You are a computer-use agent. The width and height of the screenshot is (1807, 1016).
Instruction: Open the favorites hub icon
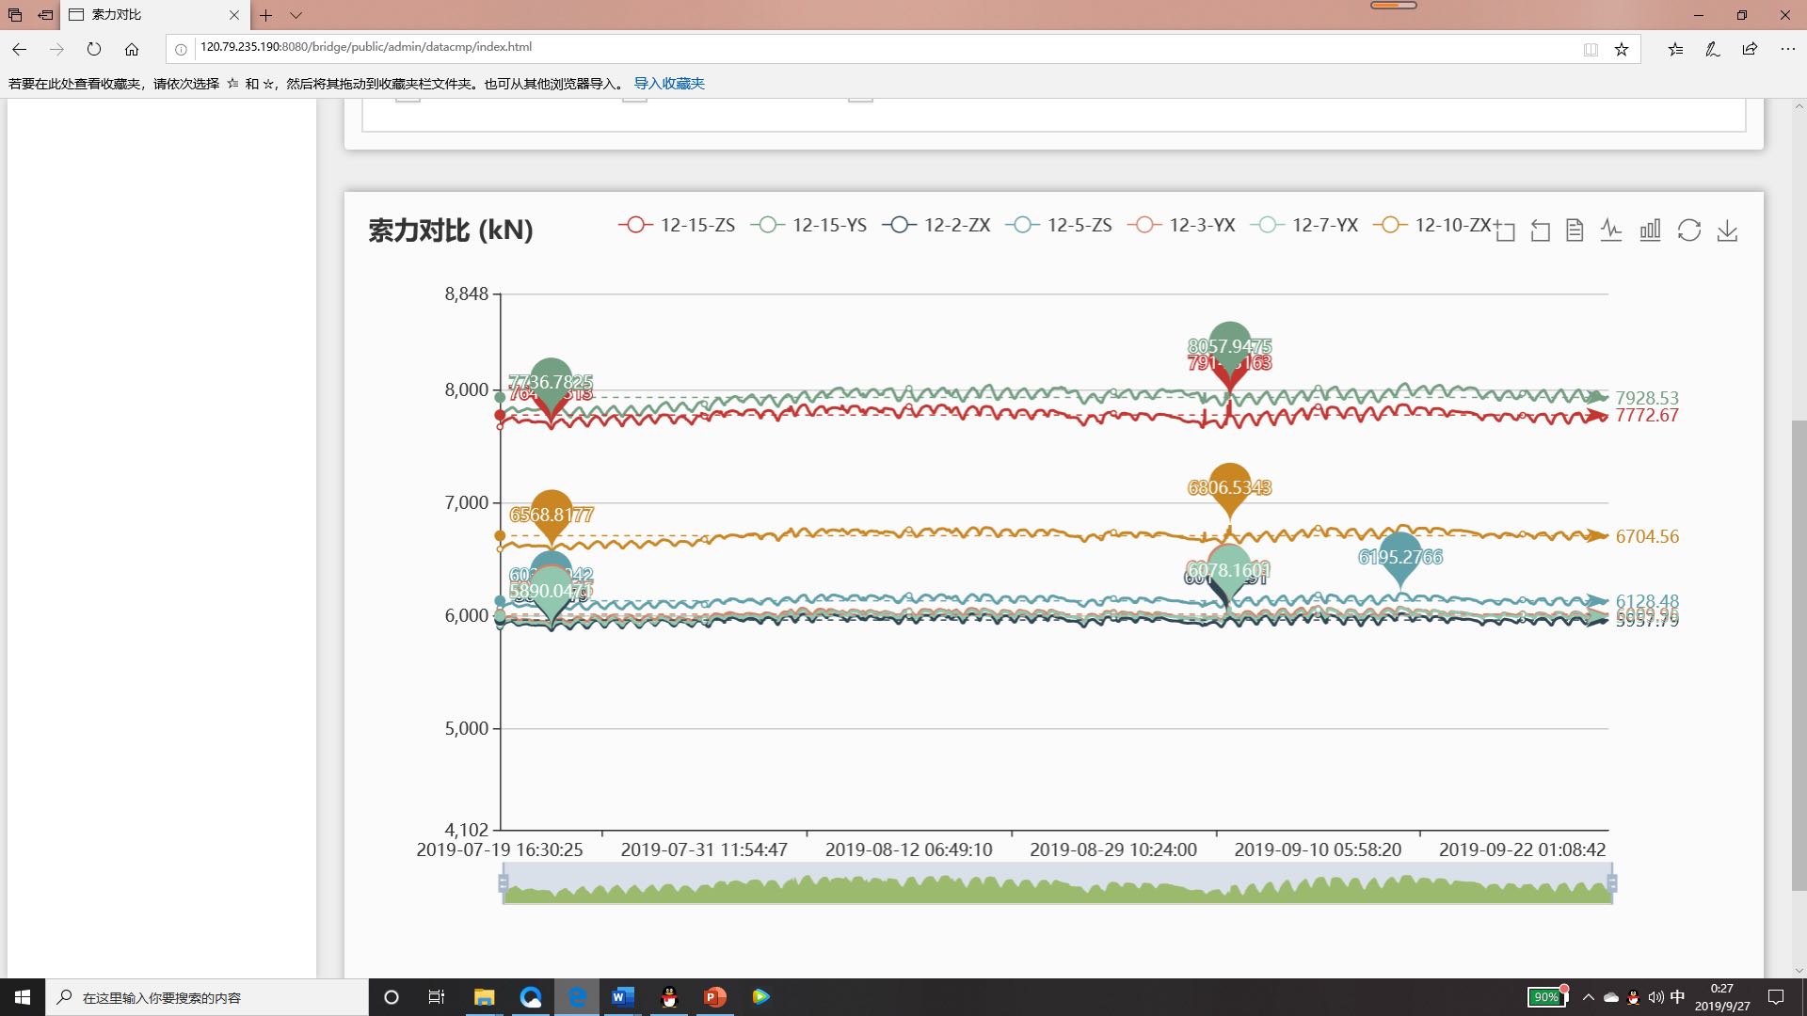tap(1675, 49)
